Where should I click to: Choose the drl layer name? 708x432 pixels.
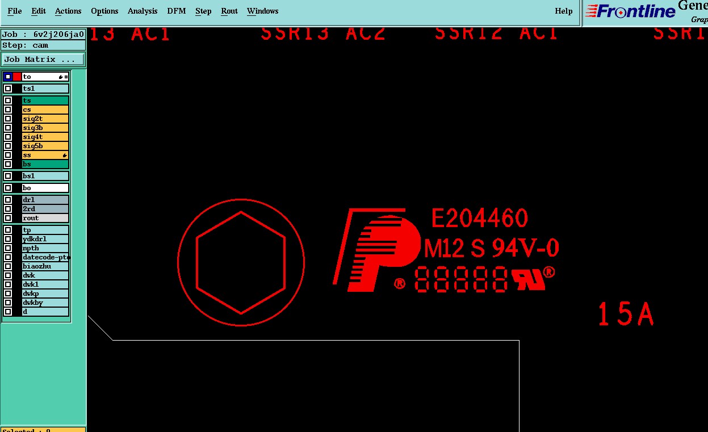[45, 200]
